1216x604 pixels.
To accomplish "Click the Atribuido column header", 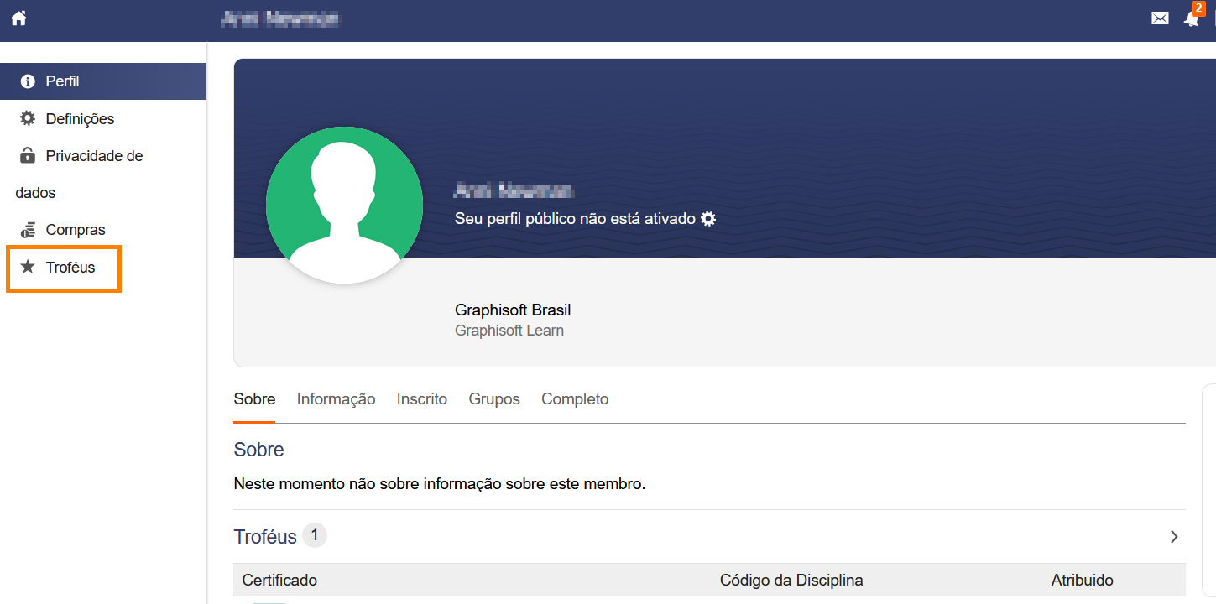I will coord(1083,581).
